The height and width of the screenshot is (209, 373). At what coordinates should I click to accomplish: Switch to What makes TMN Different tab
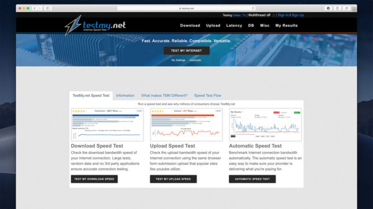click(164, 95)
